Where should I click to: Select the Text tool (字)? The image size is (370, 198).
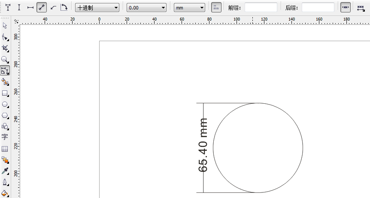(x=5, y=137)
